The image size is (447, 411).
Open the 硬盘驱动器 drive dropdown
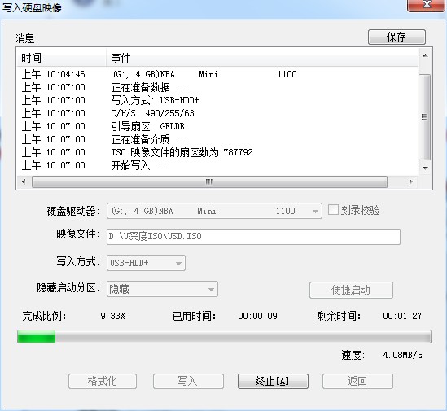tap(214, 211)
